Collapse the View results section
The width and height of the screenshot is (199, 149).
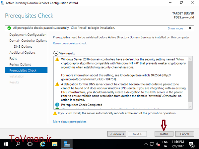(x=56, y=53)
